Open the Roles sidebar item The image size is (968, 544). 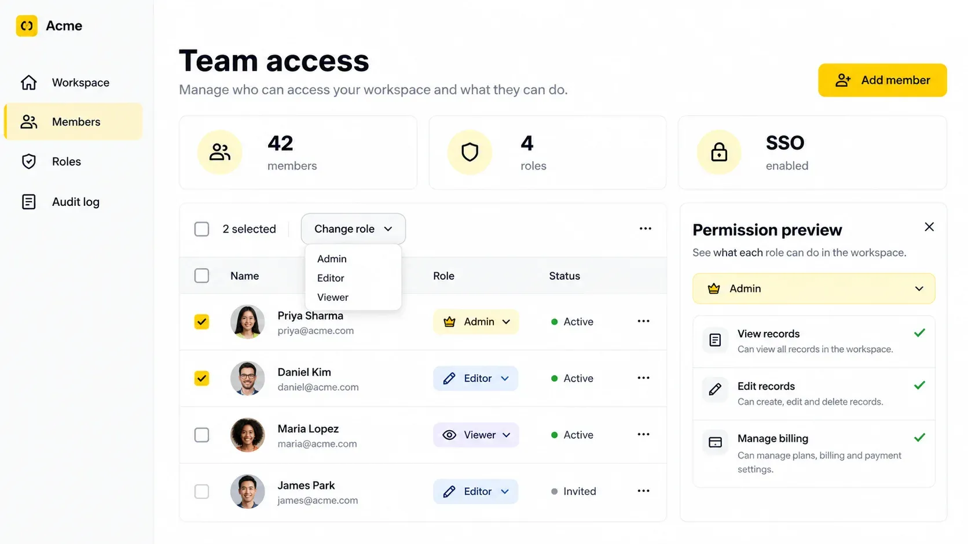[x=74, y=162]
